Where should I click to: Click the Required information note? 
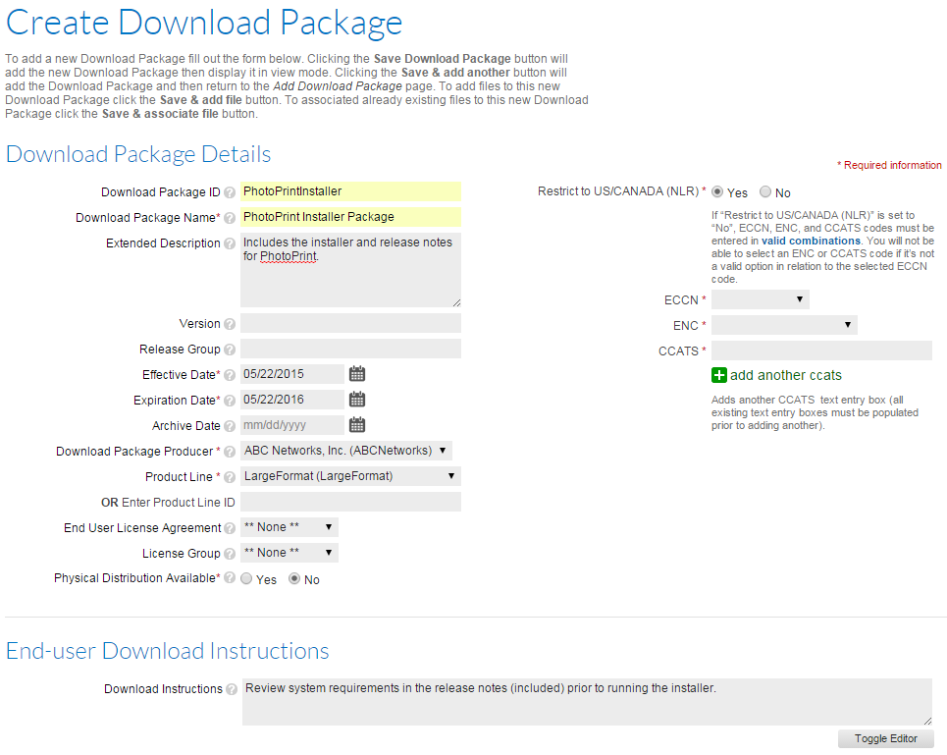pos(889,165)
